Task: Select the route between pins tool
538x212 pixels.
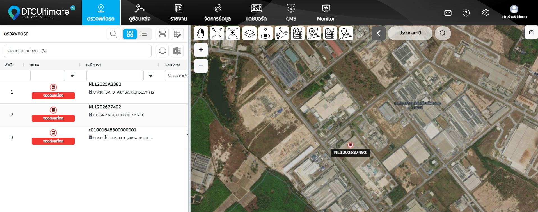Action: tap(282, 33)
